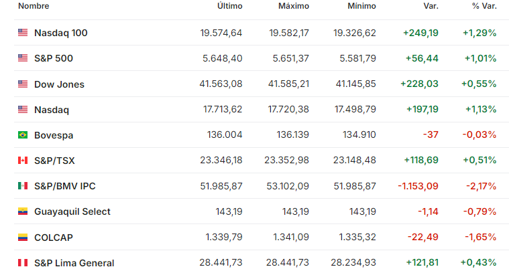Click the Colombia flag beside COLCAP
This screenshot has height=269, width=509.
tap(23, 238)
